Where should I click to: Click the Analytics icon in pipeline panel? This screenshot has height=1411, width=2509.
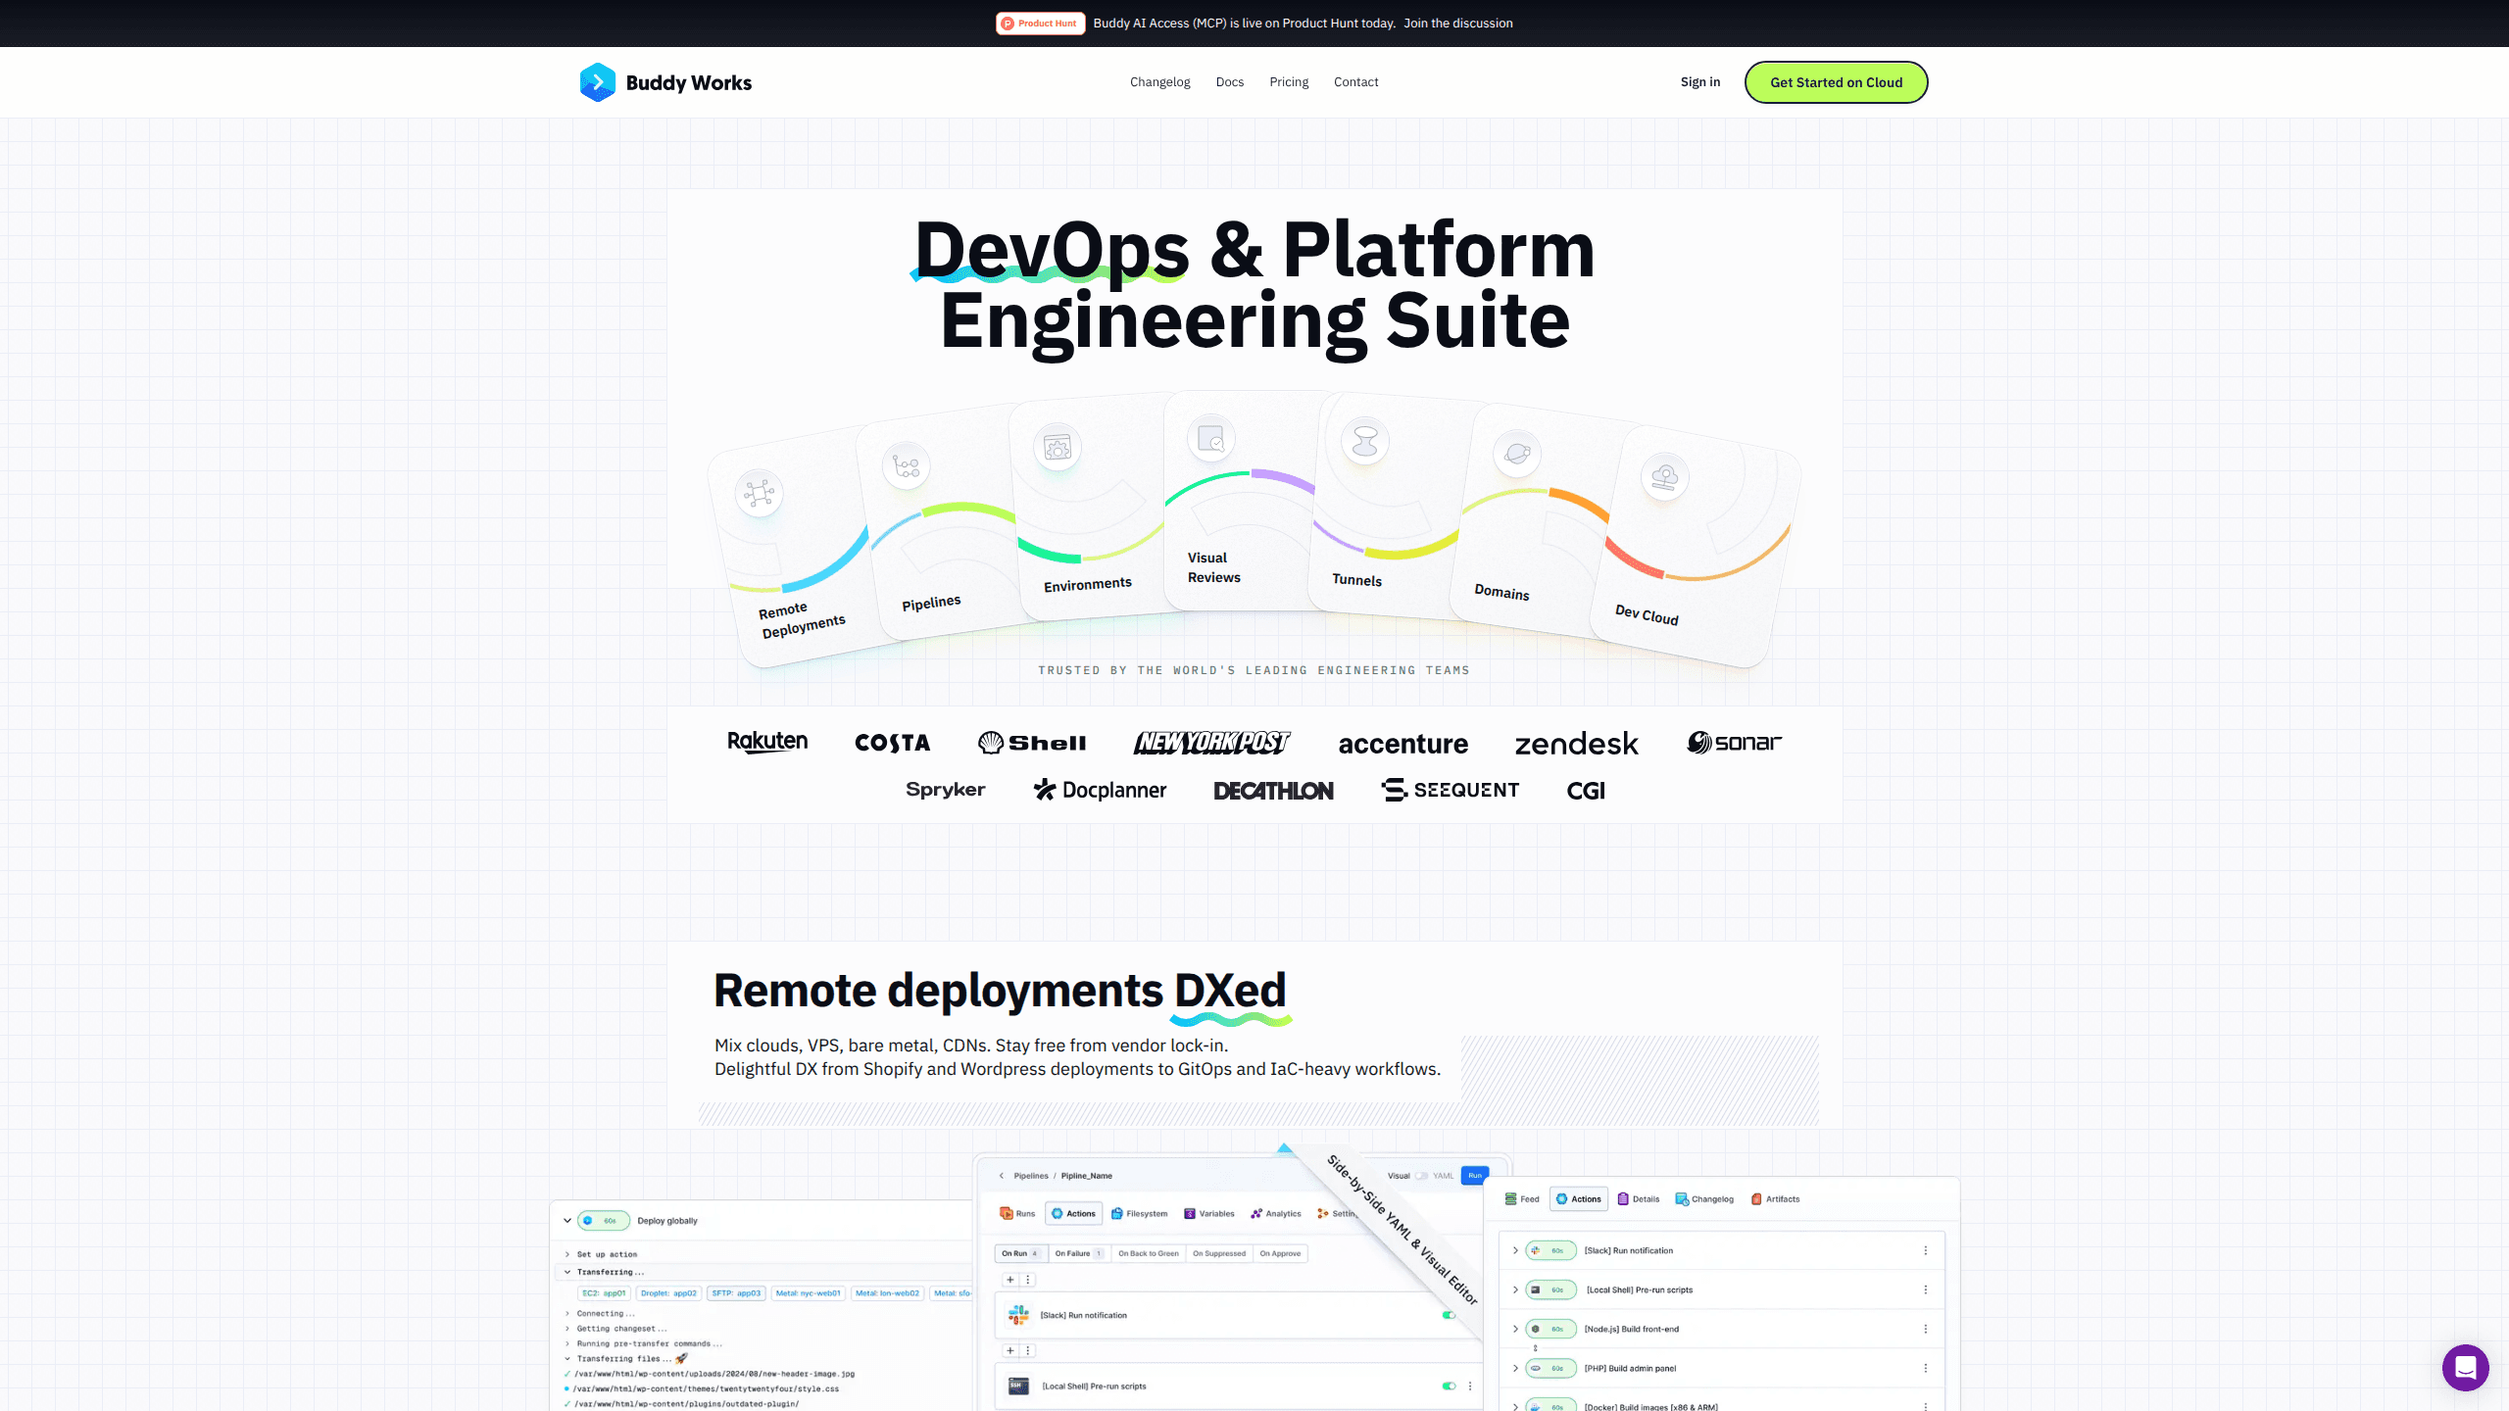1256,1213
